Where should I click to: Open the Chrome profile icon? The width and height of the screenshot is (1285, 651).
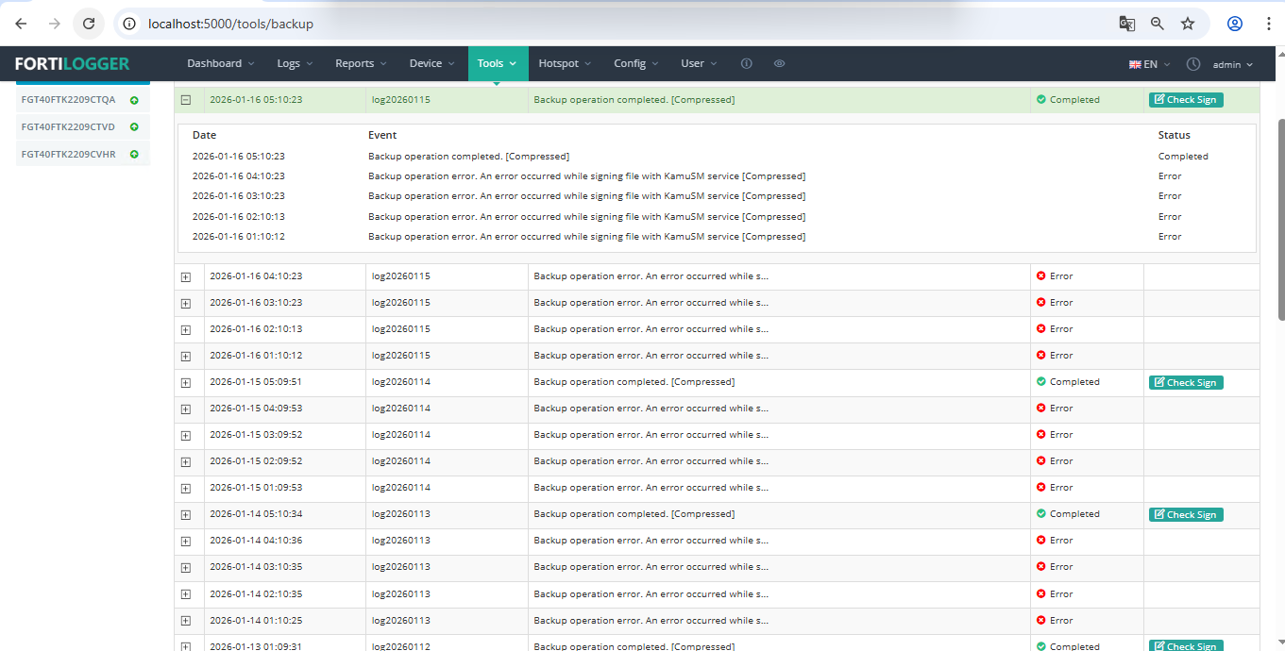(x=1235, y=24)
